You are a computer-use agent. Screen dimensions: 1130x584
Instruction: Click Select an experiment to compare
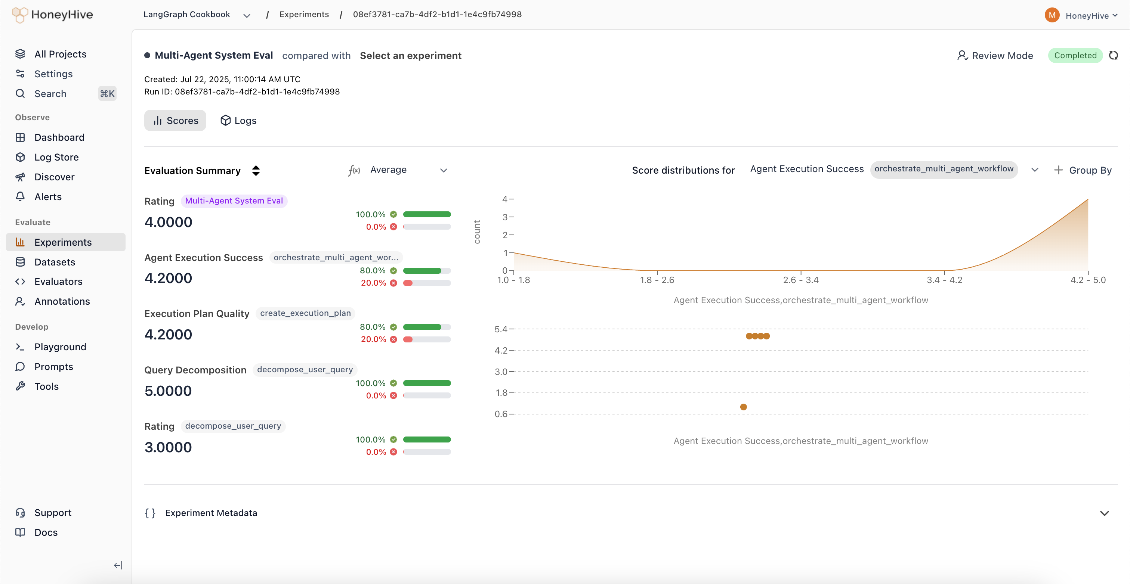410,56
